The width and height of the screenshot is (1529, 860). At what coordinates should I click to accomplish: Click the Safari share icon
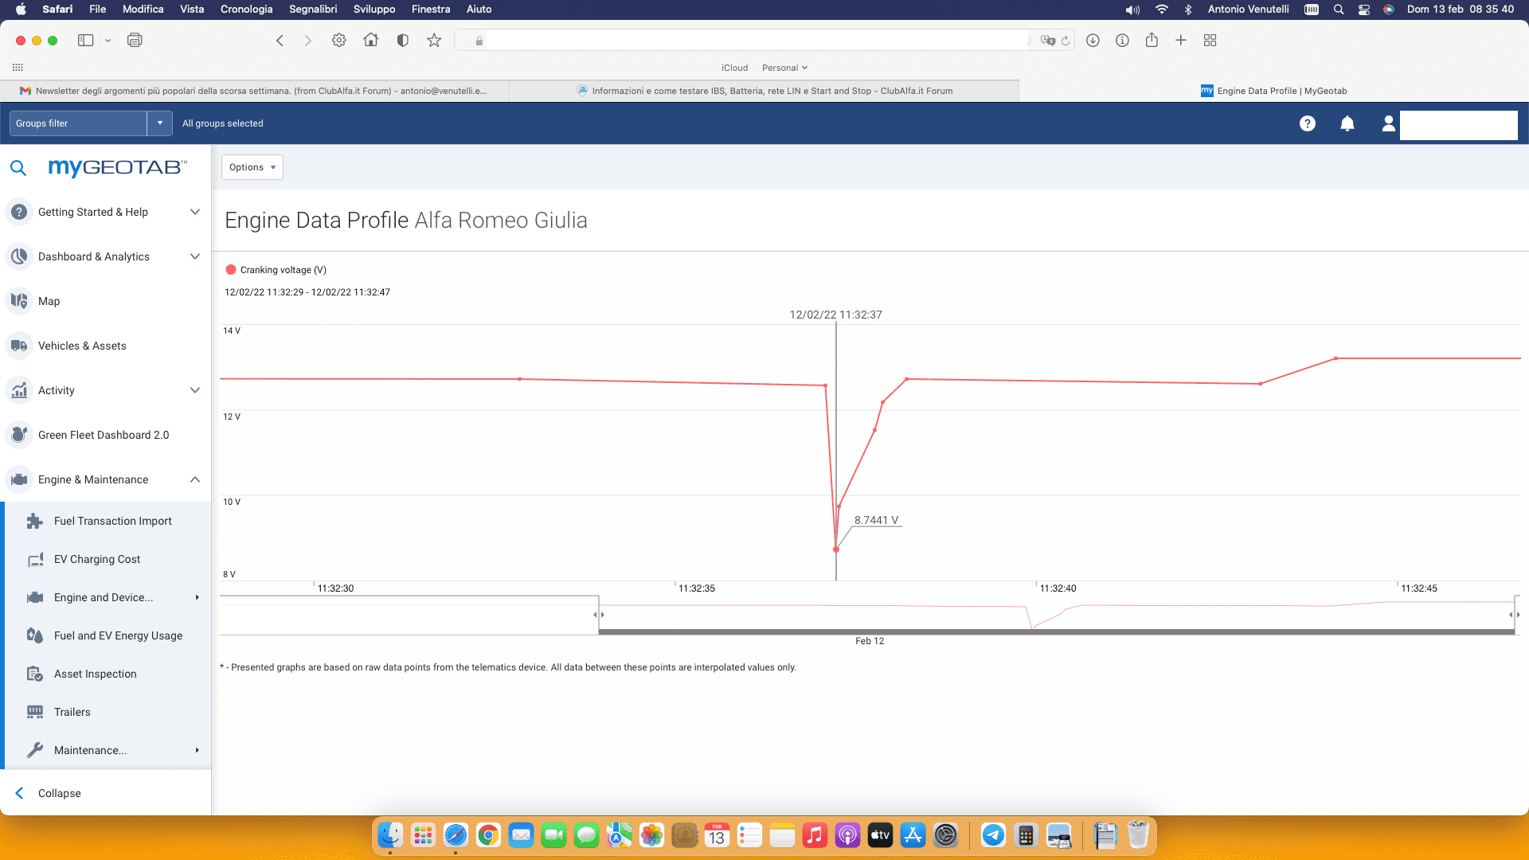1152,40
